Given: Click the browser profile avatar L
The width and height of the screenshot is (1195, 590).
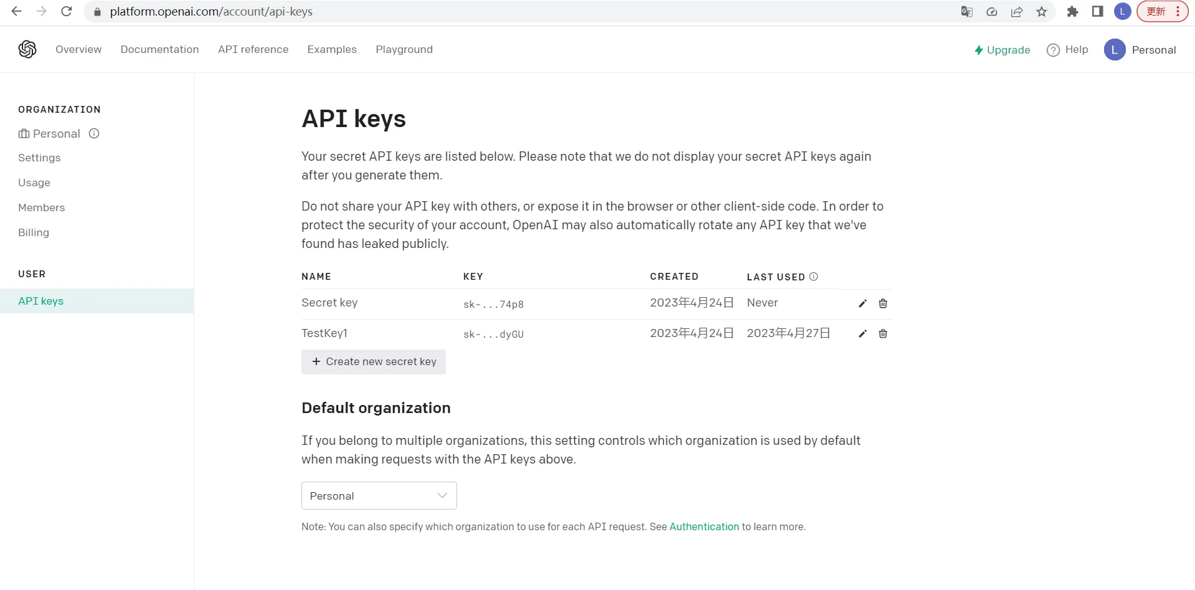Looking at the screenshot, I should click(x=1123, y=11).
